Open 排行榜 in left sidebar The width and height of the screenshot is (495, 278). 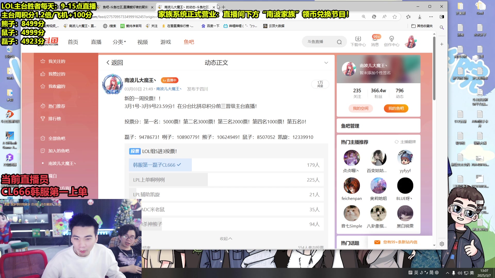pos(51,118)
